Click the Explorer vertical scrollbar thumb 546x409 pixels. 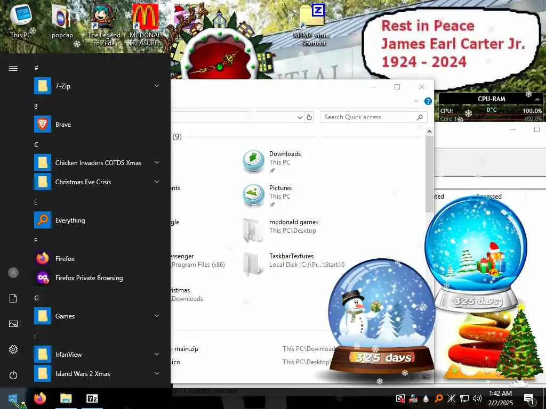pyautogui.click(x=429, y=174)
